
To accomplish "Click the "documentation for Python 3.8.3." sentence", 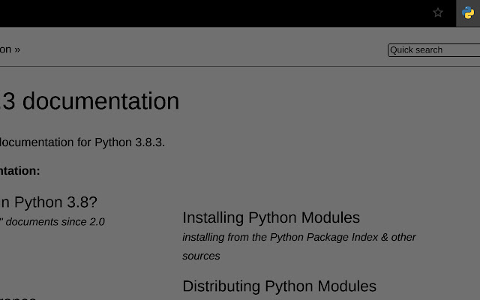I will tap(81, 142).
